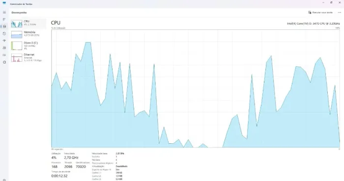The height and width of the screenshot is (181, 344).
Task: Open the Services page in sidebar
Action: point(4,62)
